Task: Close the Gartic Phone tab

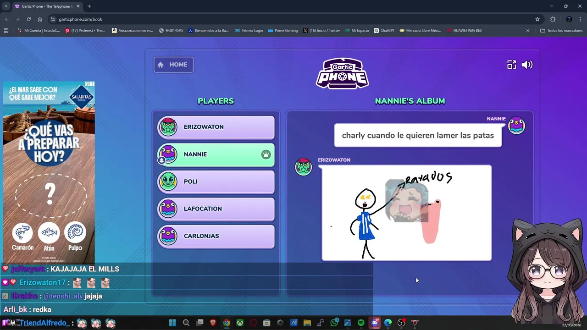Action: click(78, 6)
